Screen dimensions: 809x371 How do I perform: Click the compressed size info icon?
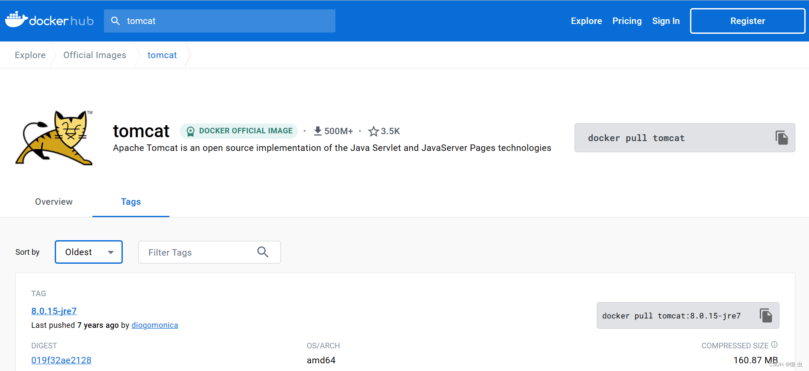pyautogui.click(x=774, y=344)
